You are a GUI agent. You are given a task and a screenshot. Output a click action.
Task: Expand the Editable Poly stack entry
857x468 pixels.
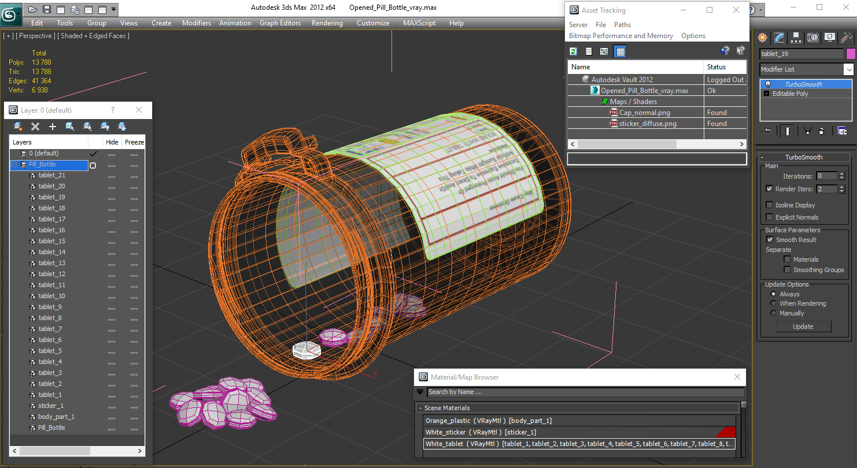pos(767,94)
